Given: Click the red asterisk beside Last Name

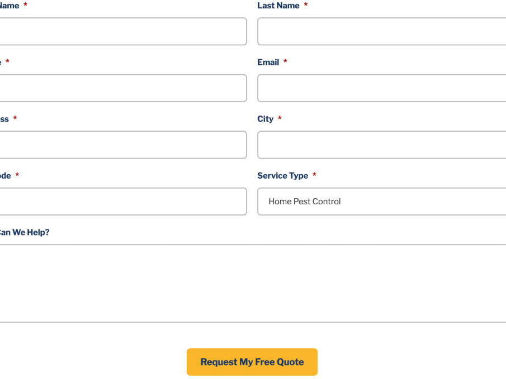Looking at the screenshot, I should pos(306,6).
